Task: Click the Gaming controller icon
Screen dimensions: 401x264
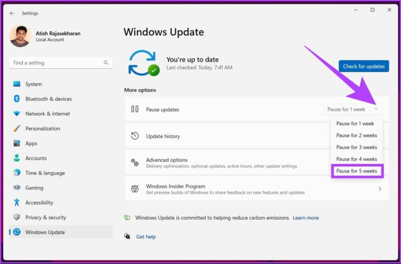Action: (x=17, y=188)
